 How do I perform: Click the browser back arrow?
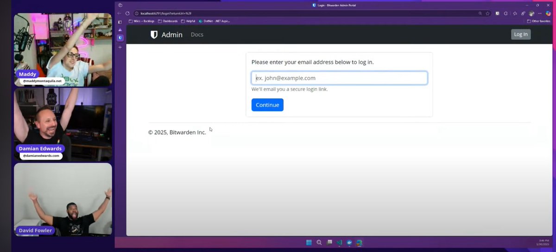(x=120, y=13)
